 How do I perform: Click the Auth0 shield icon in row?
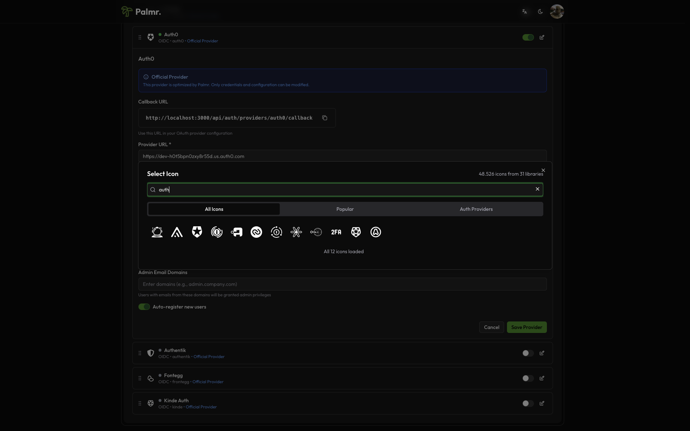tap(151, 37)
